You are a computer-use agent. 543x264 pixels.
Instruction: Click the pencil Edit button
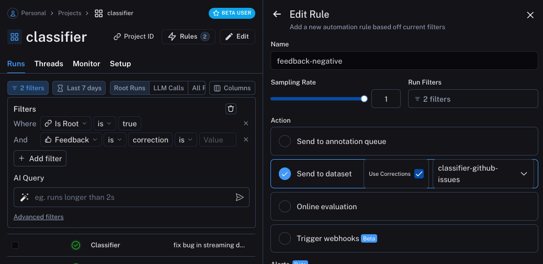(237, 37)
